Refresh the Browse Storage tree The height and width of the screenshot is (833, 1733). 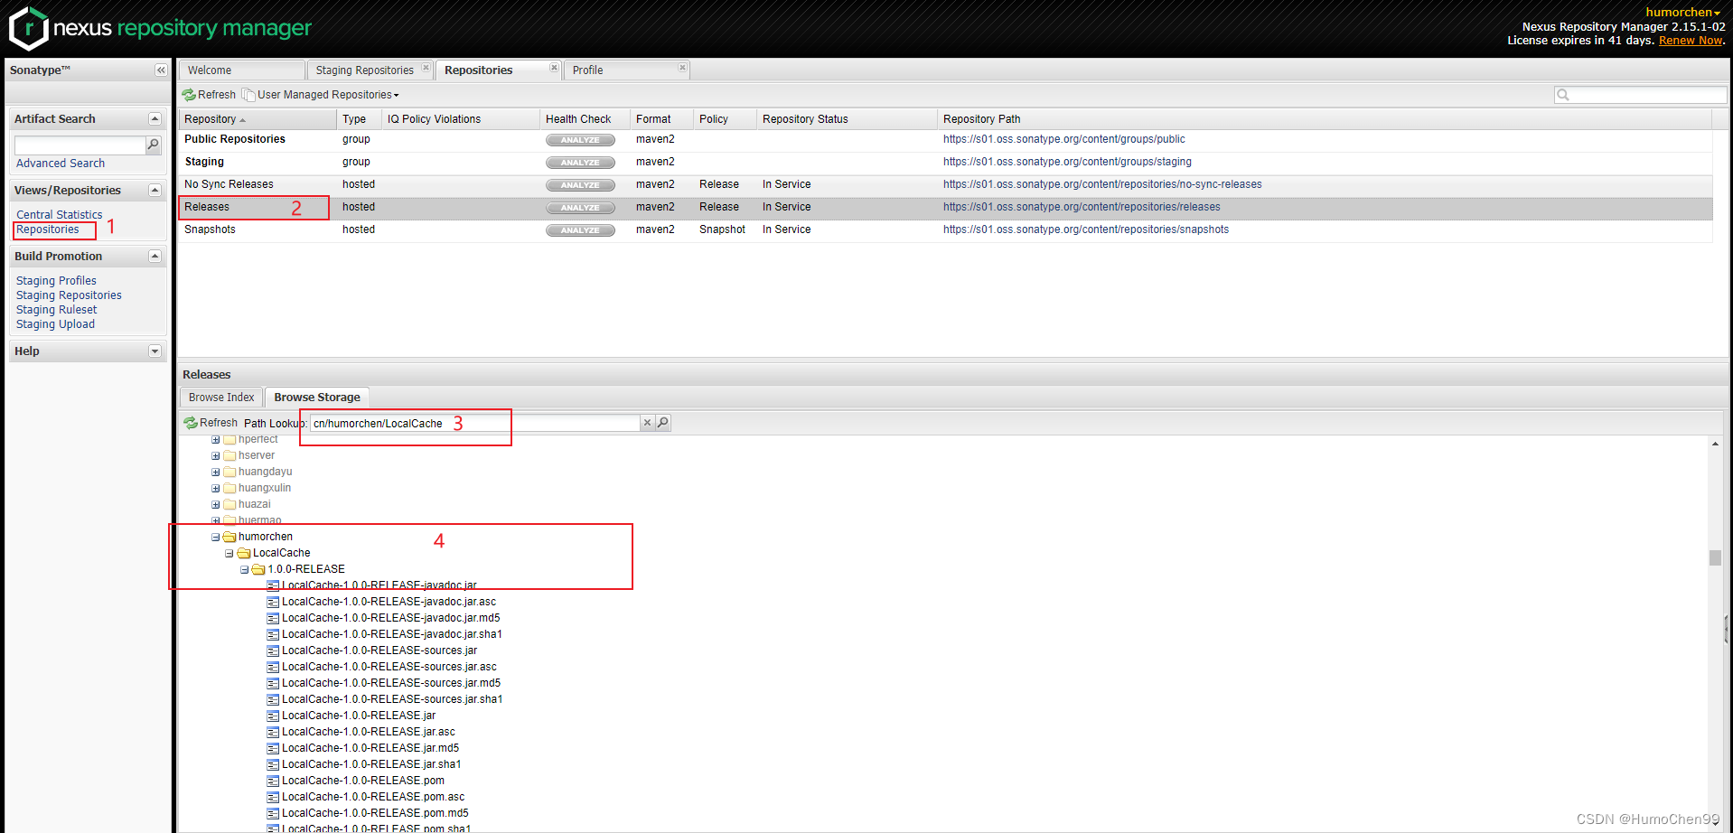[211, 423]
